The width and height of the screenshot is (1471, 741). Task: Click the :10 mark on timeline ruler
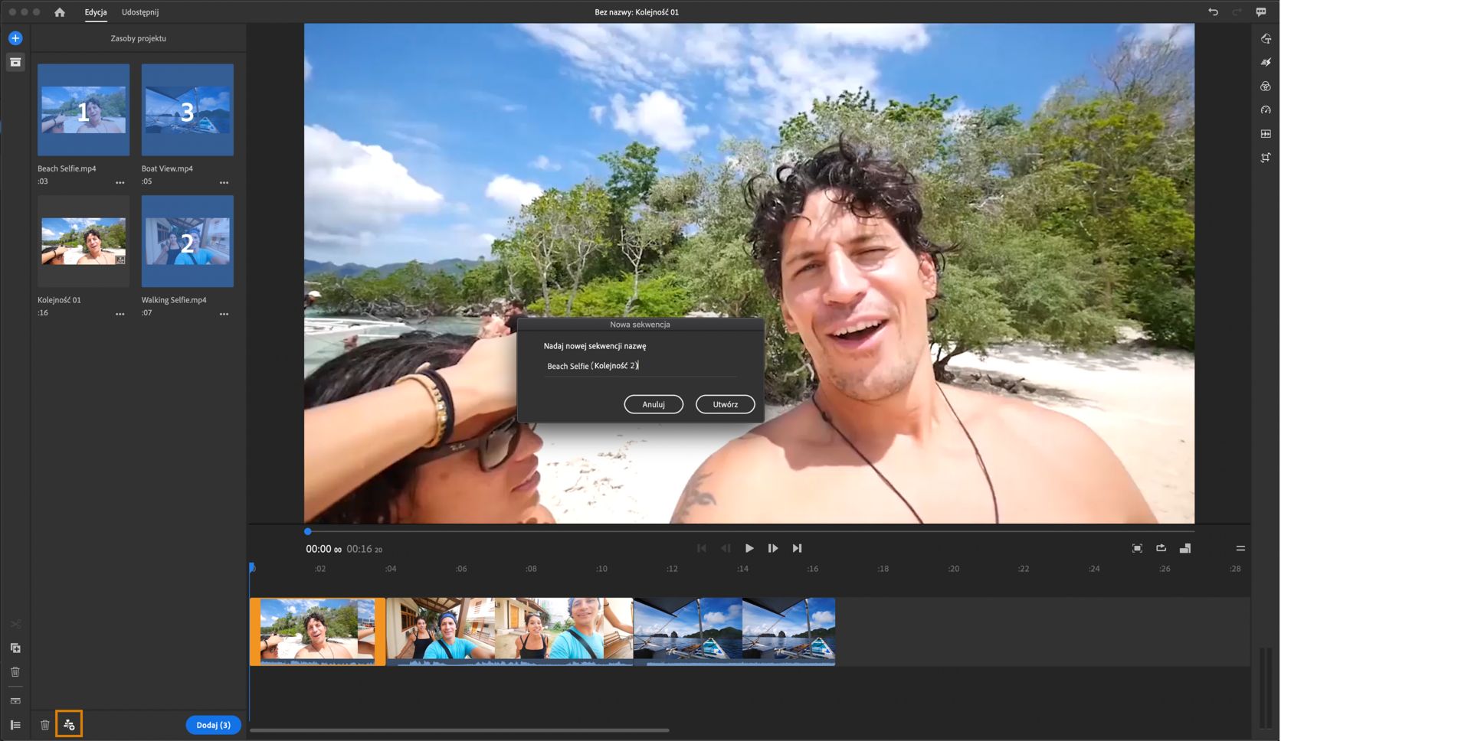tap(601, 569)
